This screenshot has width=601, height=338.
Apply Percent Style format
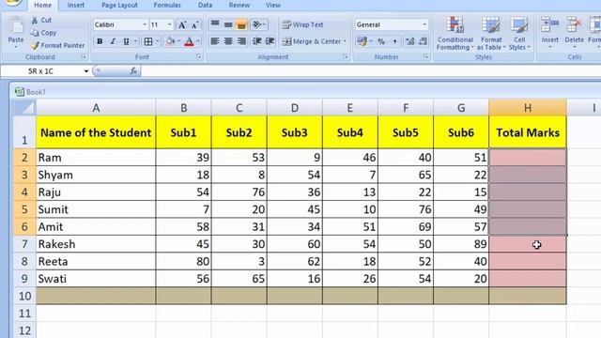[x=381, y=41]
